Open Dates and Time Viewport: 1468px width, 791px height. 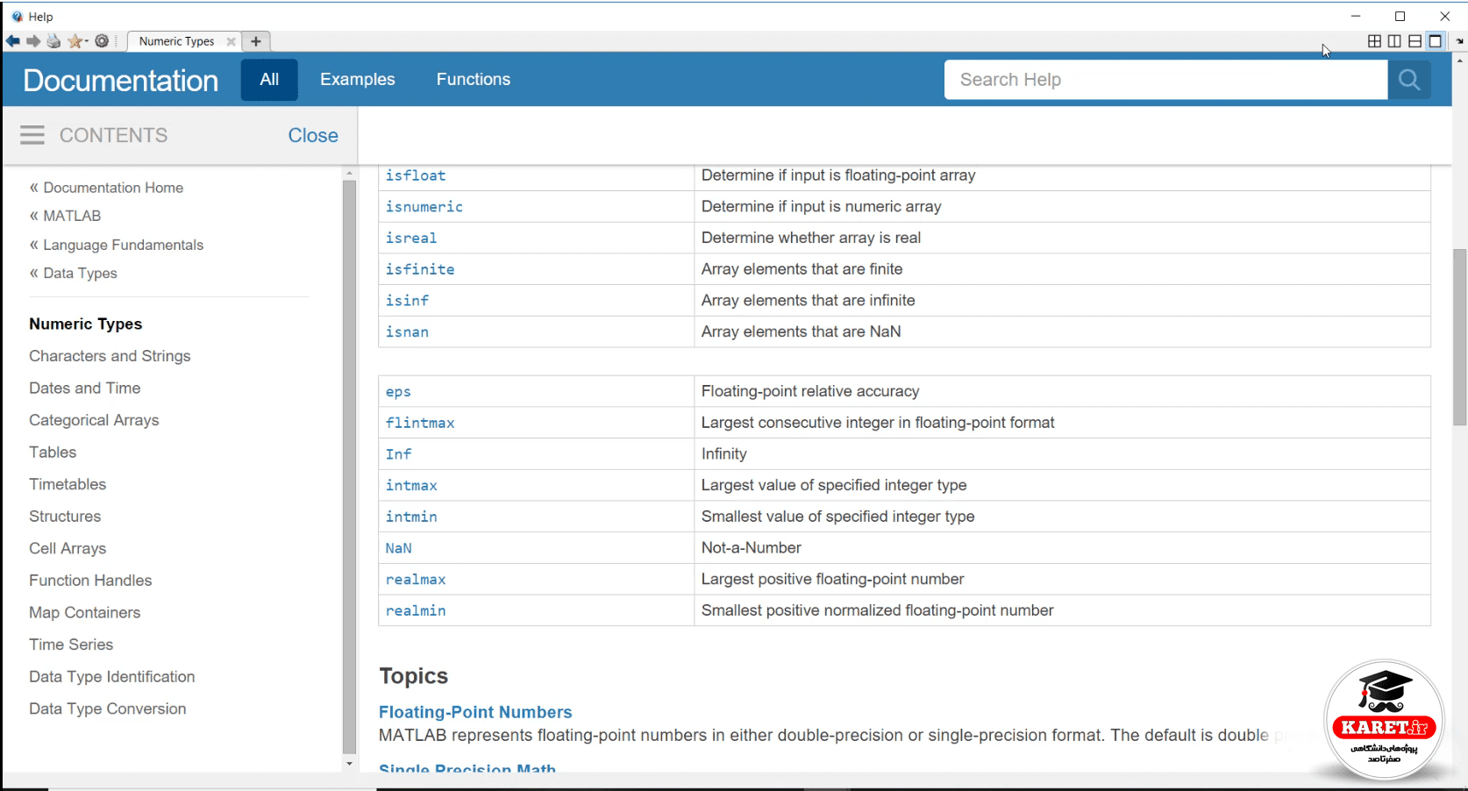click(84, 388)
